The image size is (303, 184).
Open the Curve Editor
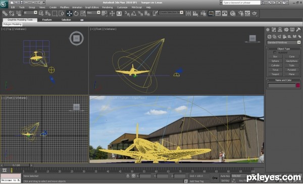point(218,13)
